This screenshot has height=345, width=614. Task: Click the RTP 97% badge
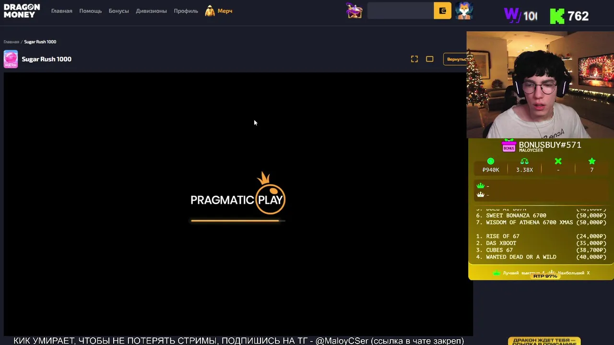545,276
